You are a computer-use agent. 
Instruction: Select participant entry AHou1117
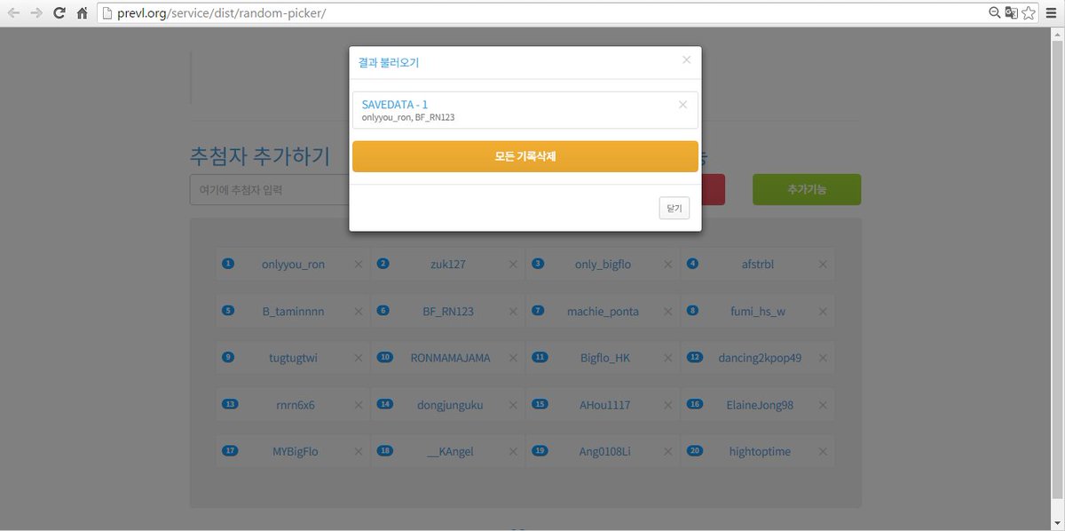click(x=604, y=405)
